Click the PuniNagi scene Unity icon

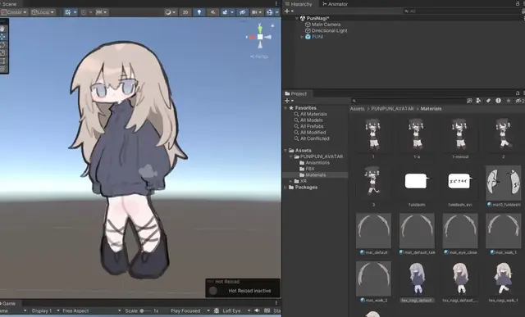point(303,18)
